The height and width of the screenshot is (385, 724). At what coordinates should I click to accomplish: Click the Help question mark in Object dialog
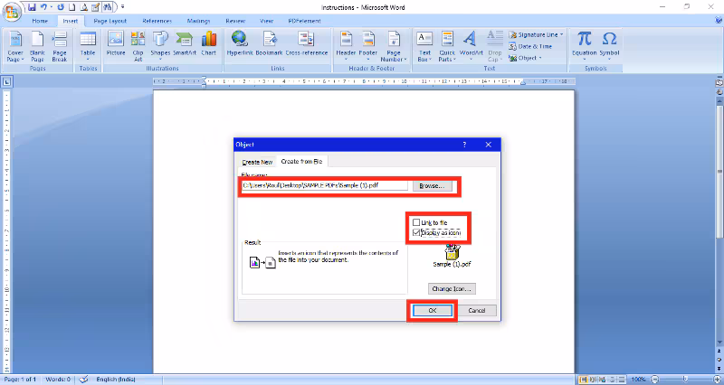(464, 145)
